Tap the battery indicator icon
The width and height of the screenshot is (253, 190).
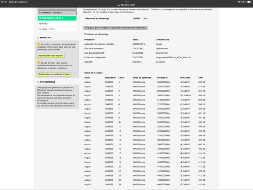pos(250,2)
